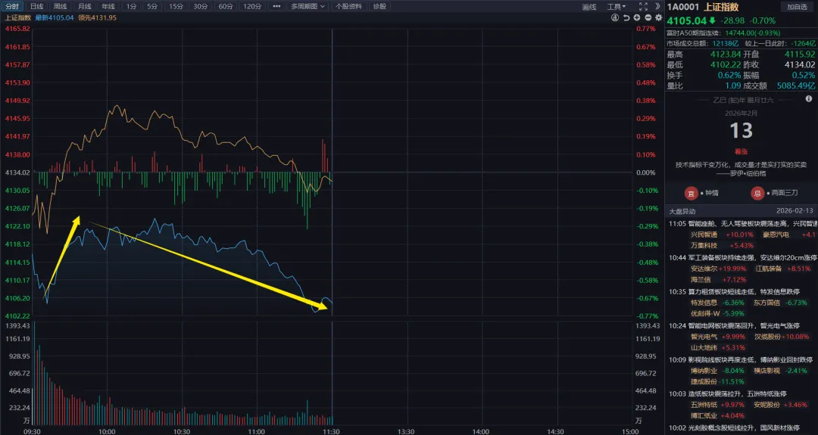Viewport: 818px width, 435px height.
Task: Click 智光电气 stock link
Action: tap(704, 337)
